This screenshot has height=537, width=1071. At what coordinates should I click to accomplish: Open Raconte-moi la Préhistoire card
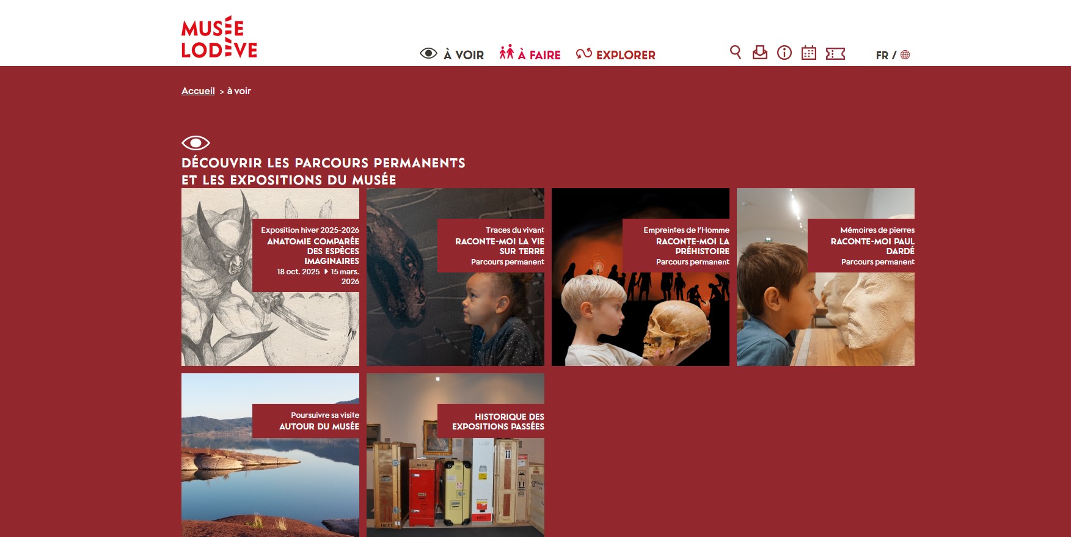tap(640, 277)
